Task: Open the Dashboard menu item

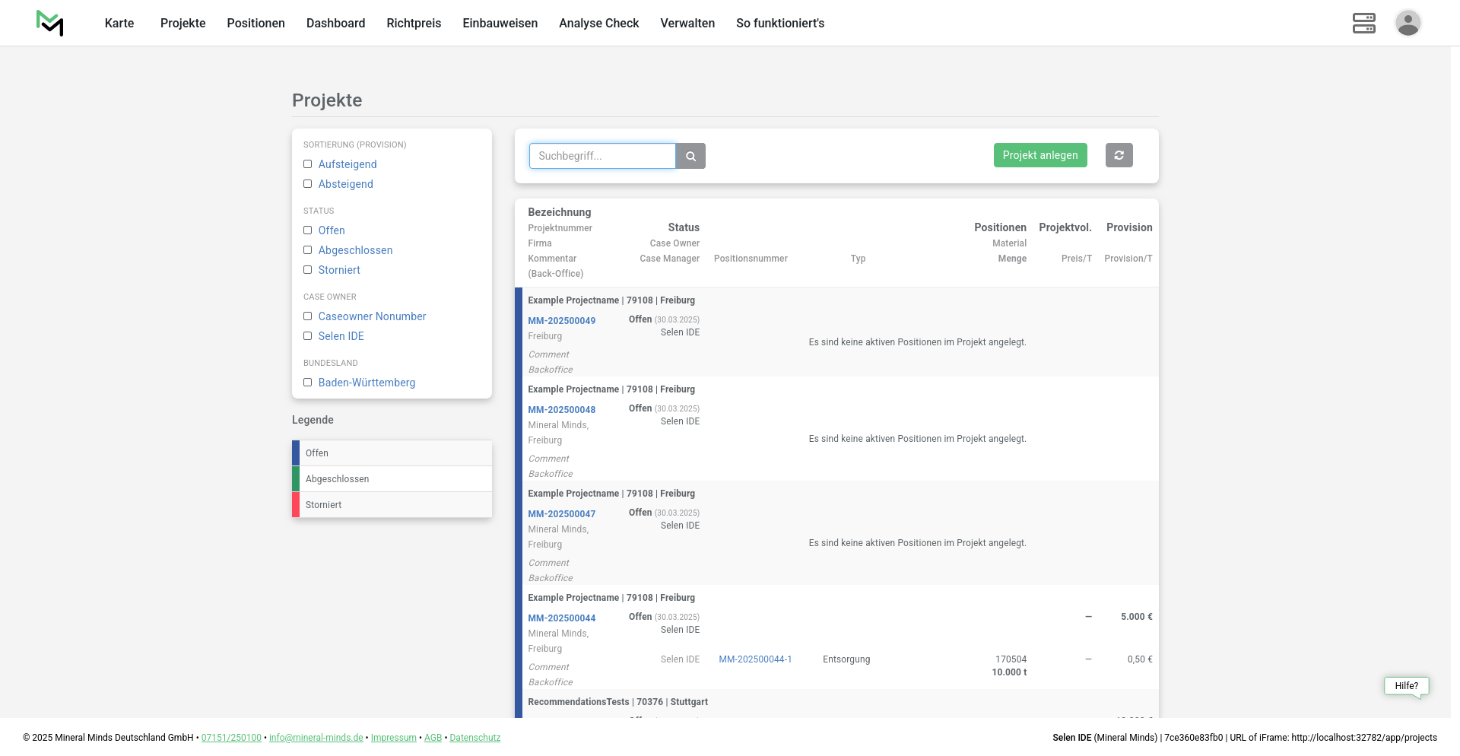Action: tap(335, 23)
